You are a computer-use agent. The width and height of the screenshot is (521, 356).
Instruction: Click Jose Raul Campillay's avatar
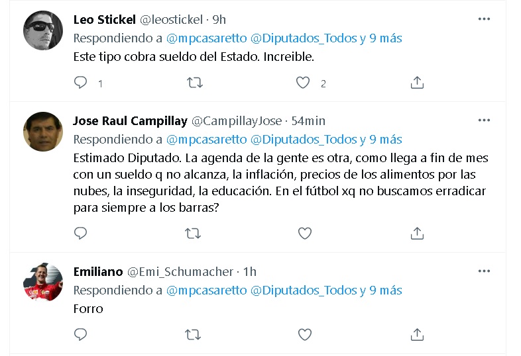click(x=43, y=131)
